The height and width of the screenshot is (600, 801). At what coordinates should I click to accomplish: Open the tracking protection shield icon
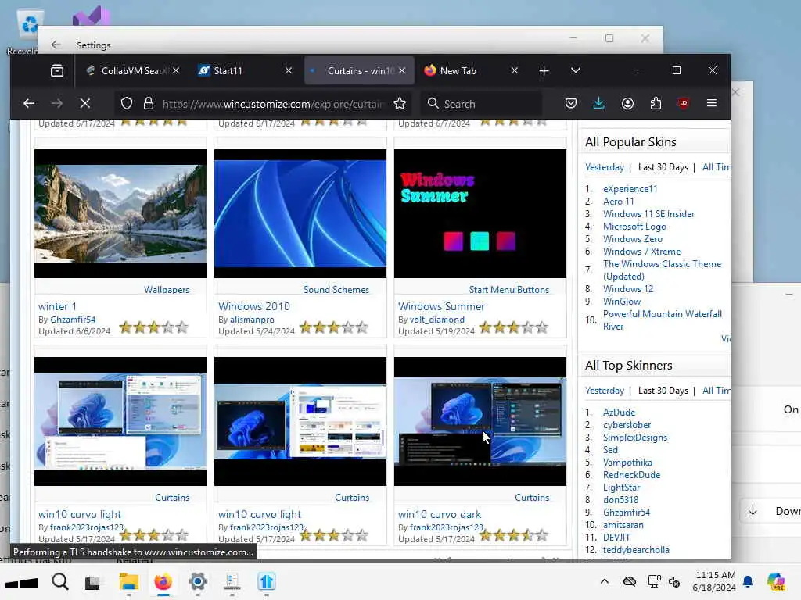tap(127, 104)
